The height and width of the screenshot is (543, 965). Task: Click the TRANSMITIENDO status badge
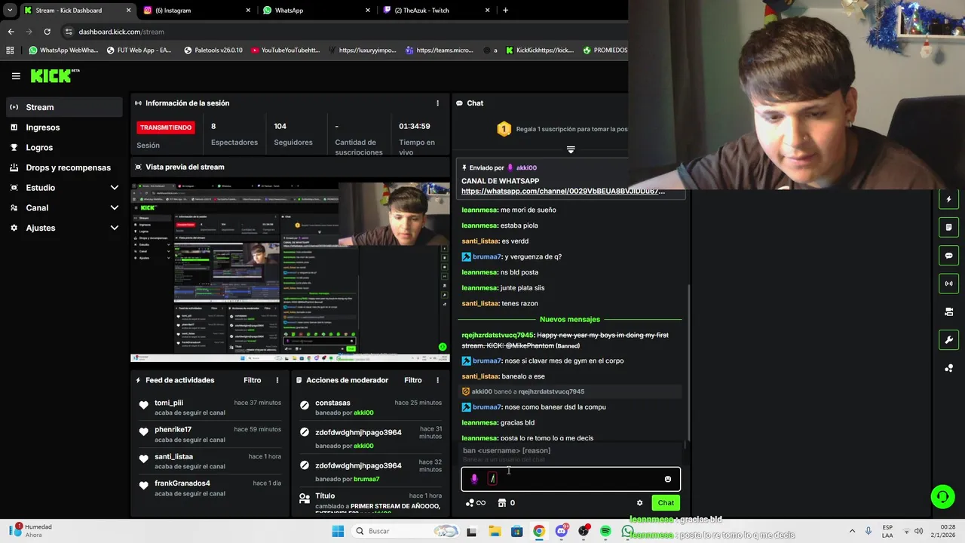[166, 127]
